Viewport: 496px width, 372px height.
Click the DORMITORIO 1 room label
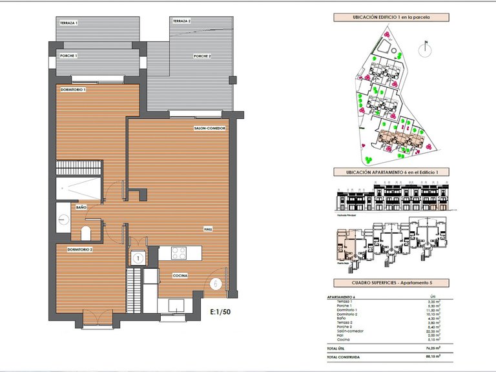[73, 90]
